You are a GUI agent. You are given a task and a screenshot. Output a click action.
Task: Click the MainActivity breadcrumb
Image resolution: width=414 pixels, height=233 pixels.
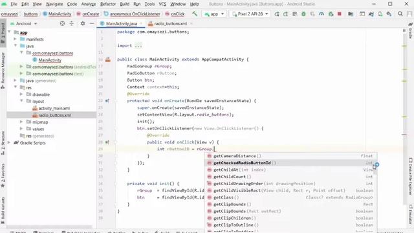[57, 14]
